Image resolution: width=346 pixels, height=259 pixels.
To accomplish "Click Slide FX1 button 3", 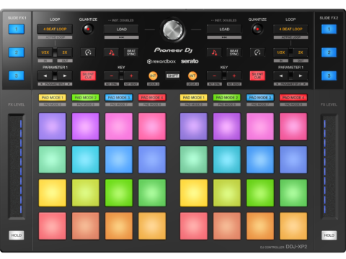I will [x=17, y=76].
